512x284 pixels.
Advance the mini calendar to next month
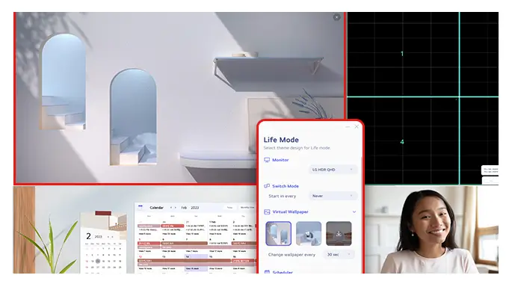pyautogui.click(x=112, y=237)
